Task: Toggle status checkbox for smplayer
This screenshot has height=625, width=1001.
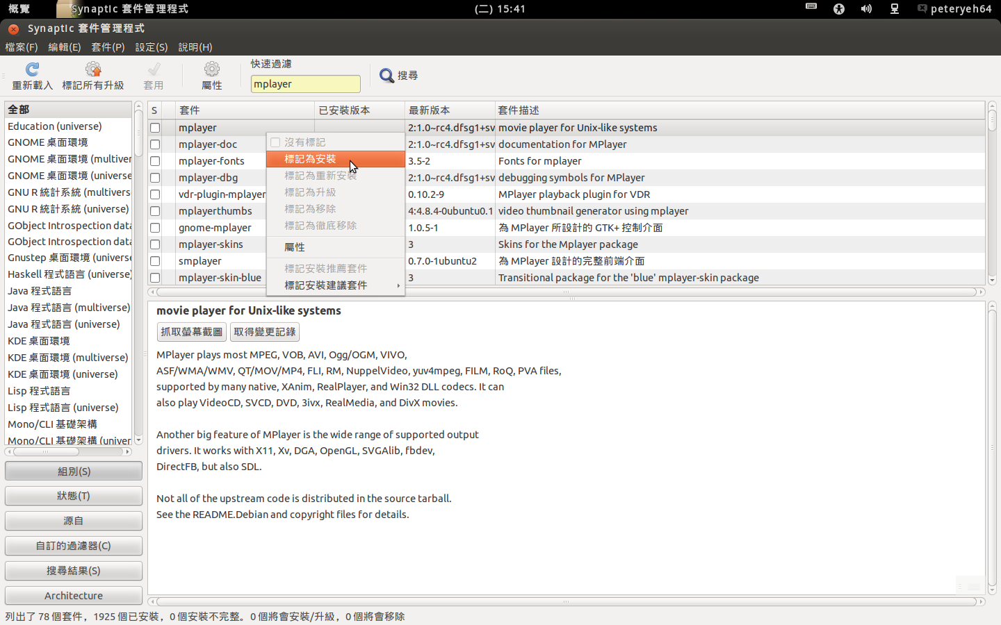Action: pos(155,261)
